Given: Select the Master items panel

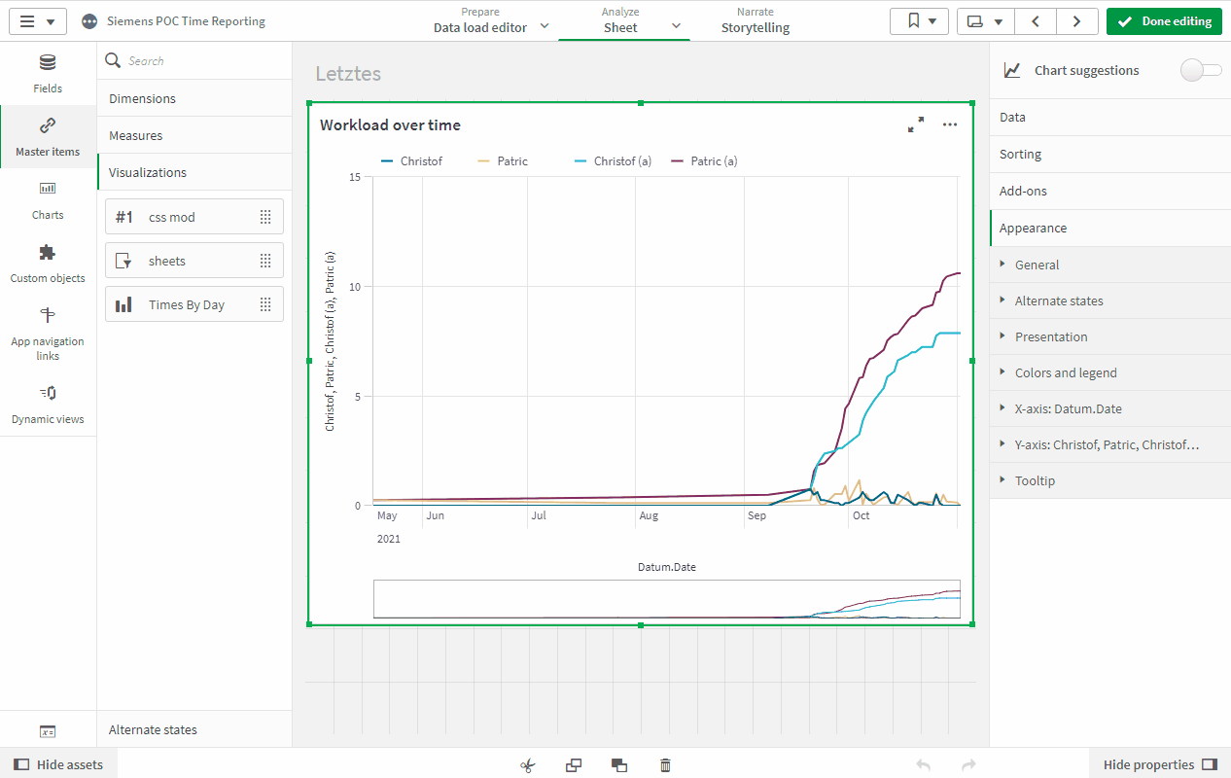Looking at the screenshot, I should coord(47,136).
